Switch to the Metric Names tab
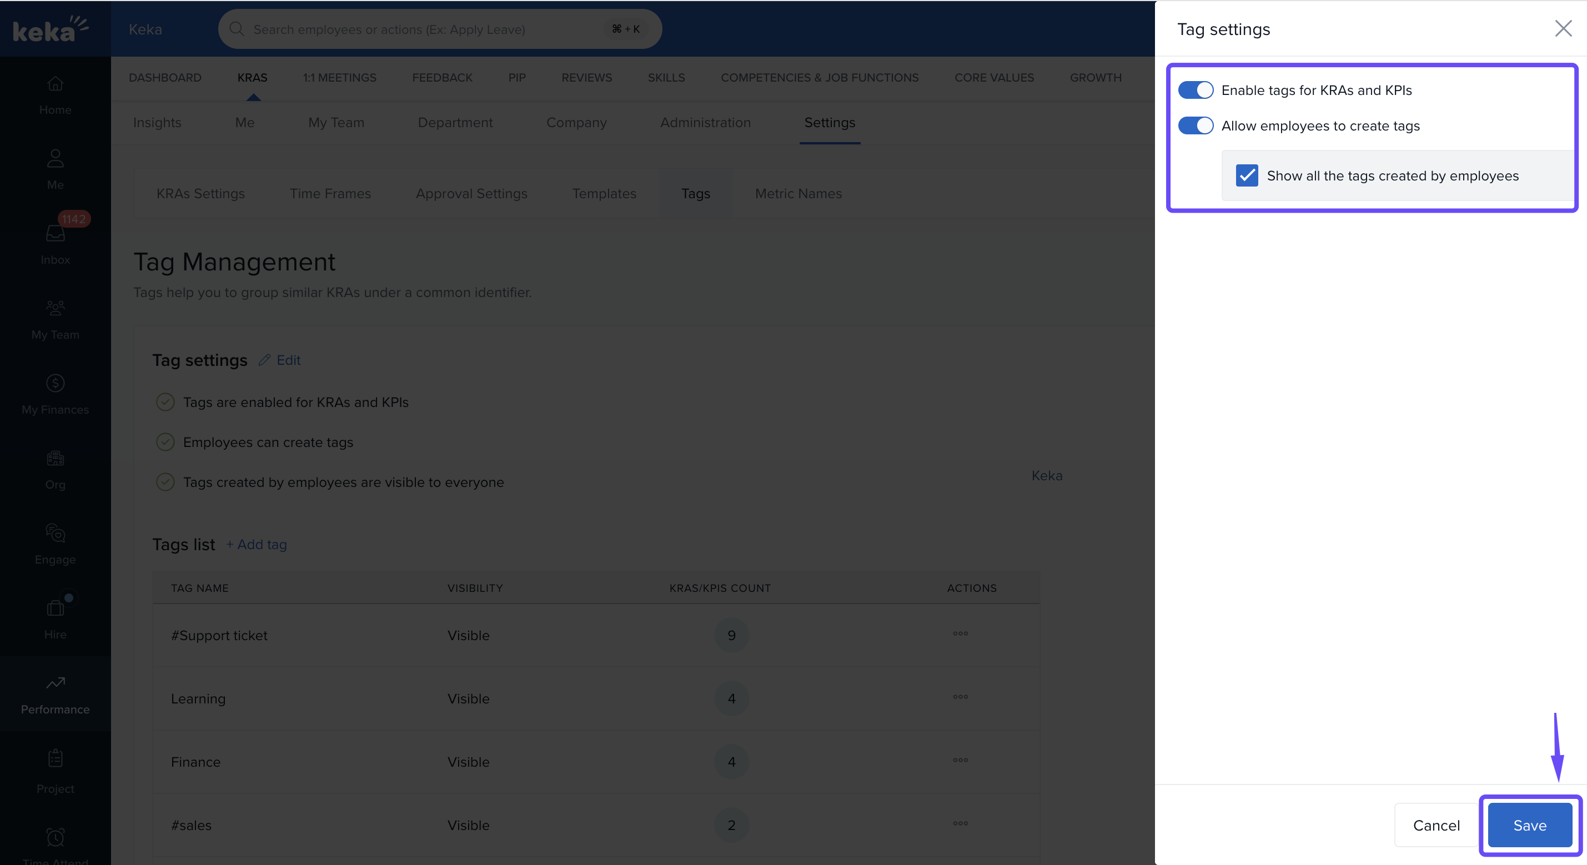Screen dimensions: 1587x865 (x=798, y=193)
